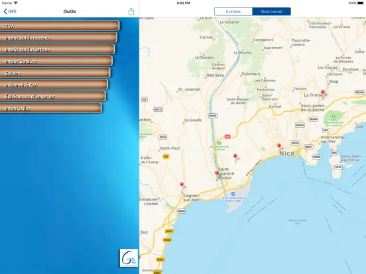Open Échéances d'emprunt tool
This screenshot has width=366, height=274.
(x=53, y=96)
